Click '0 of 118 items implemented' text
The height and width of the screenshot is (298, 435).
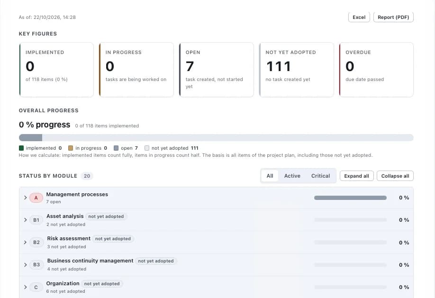107,126
